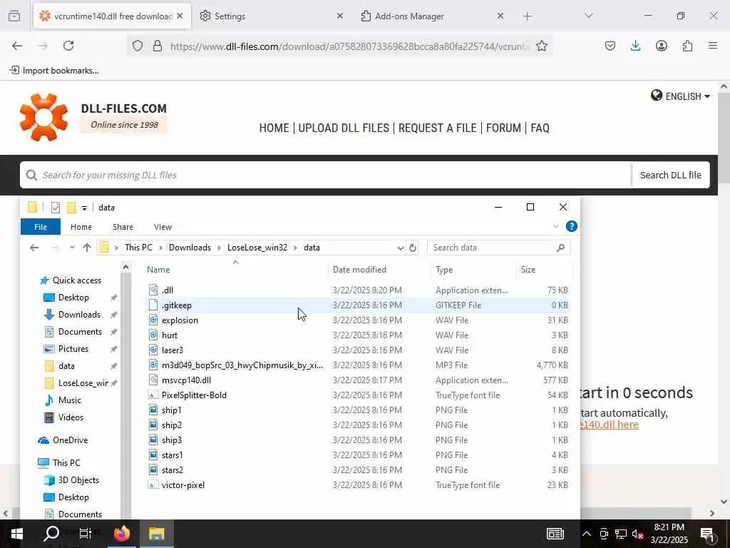Click the Firefox URL address bar
Viewport: 730px width, 548px height.
tap(349, 46)
